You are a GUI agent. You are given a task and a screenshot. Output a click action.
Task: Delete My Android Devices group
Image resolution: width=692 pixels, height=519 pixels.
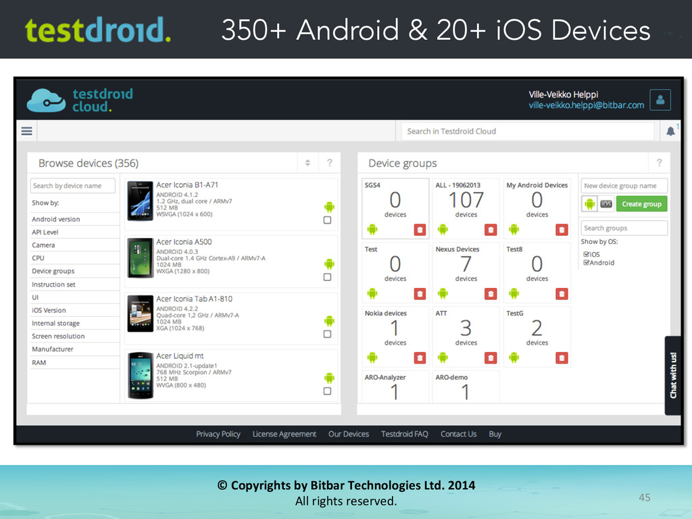tap(562, 230)
